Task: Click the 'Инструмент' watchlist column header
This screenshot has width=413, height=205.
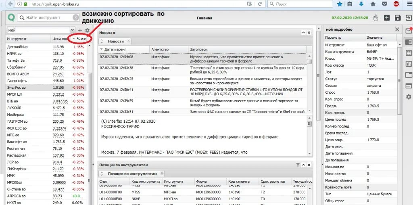Action: pyautogui.click(x=28, y=39)
